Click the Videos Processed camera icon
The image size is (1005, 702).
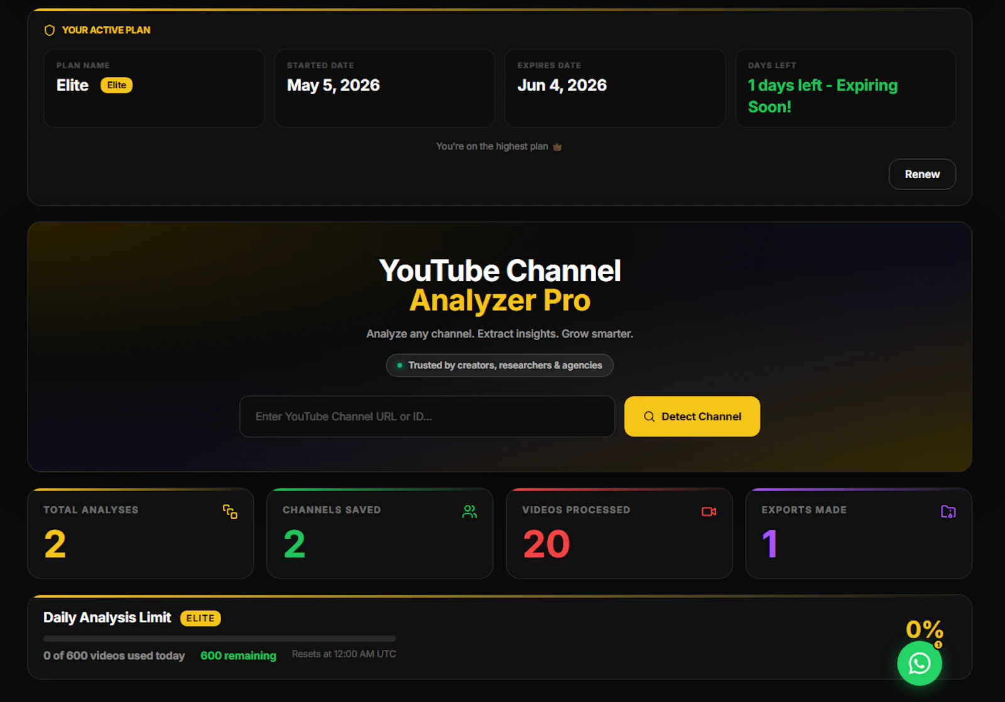[709, 512]
